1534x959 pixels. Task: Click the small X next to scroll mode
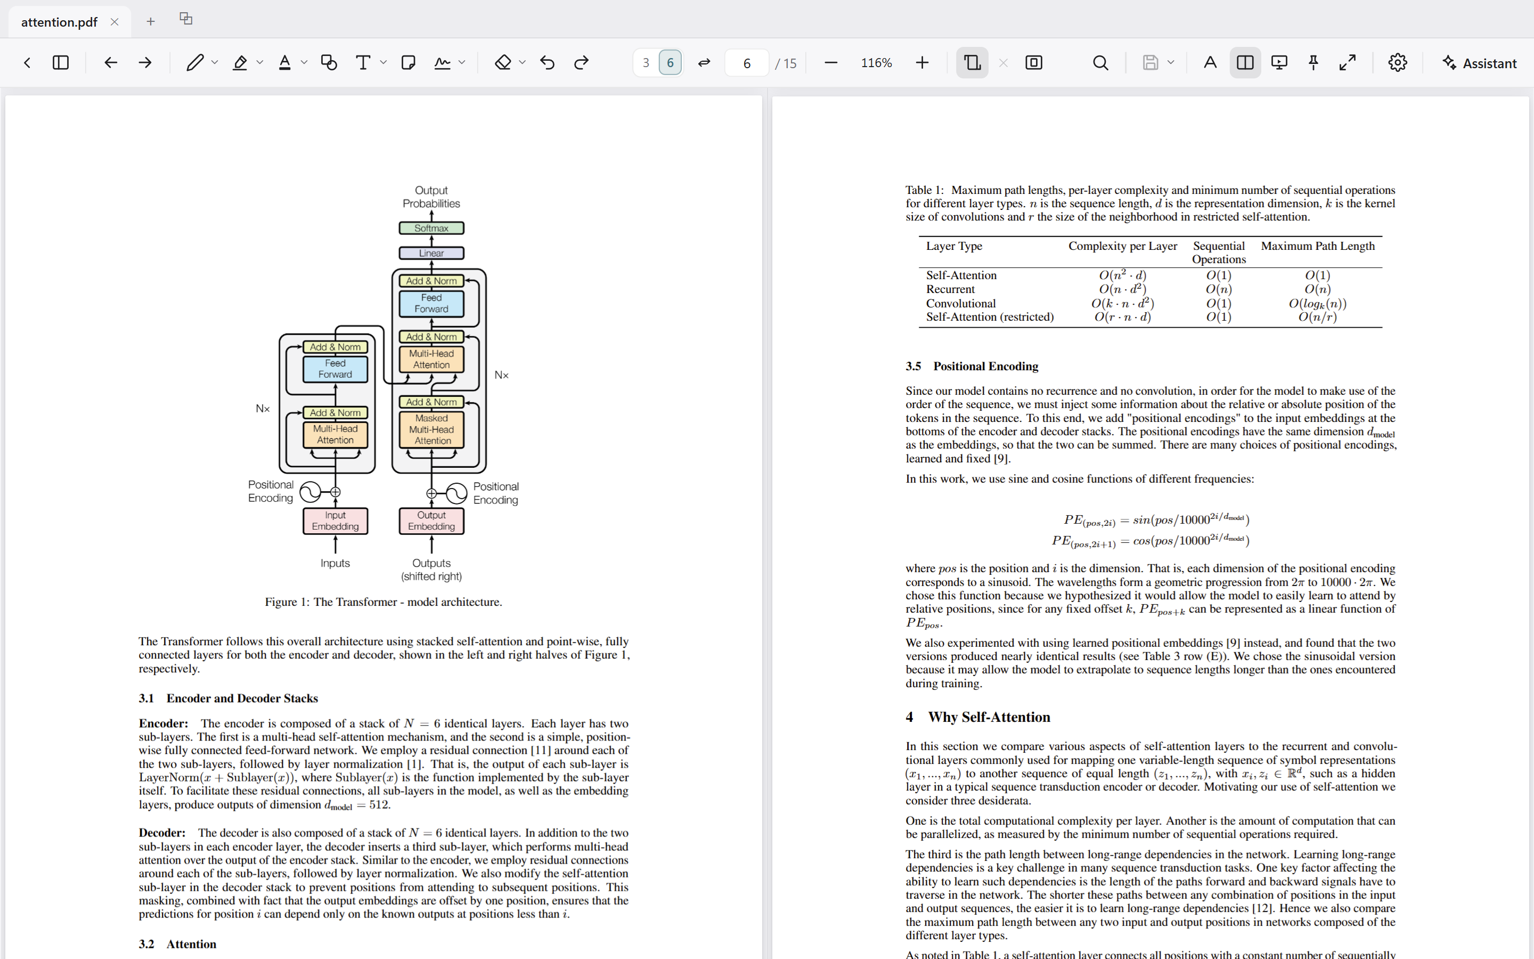[1003, 63]
